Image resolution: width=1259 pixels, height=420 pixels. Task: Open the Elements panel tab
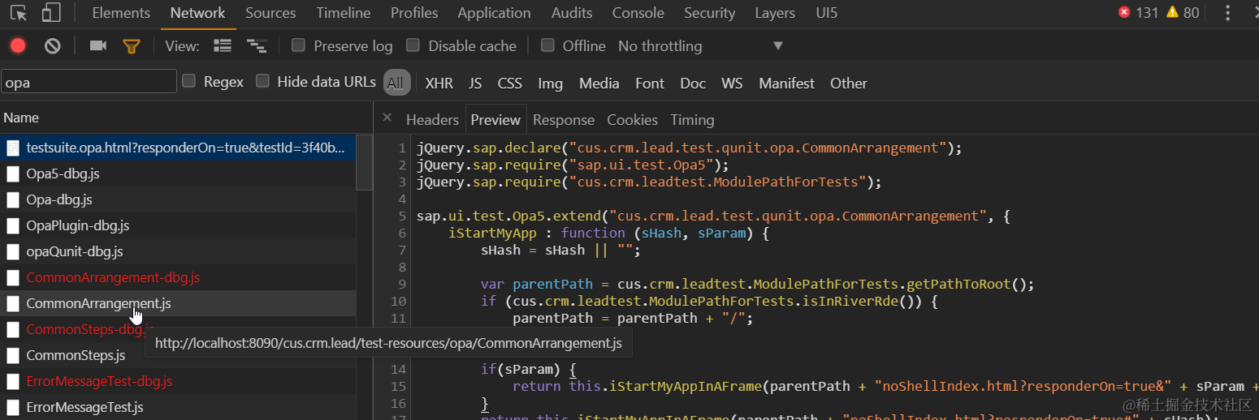pyautogui.click(x=121, y=13)
